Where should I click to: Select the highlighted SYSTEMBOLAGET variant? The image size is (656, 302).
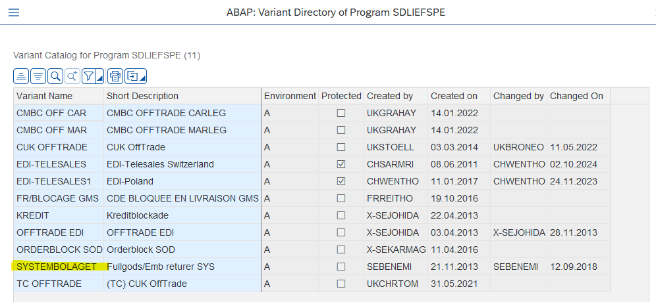pos(56,267)
